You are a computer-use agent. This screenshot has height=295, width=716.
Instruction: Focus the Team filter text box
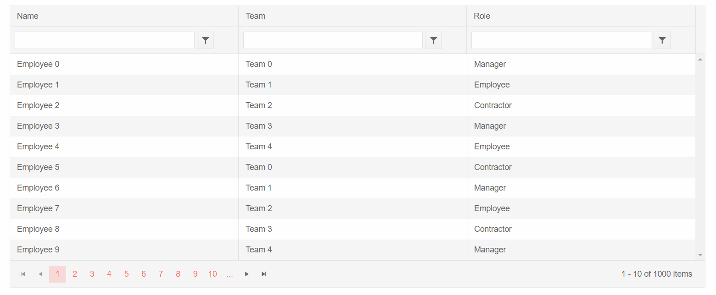[x=333, y=40]
